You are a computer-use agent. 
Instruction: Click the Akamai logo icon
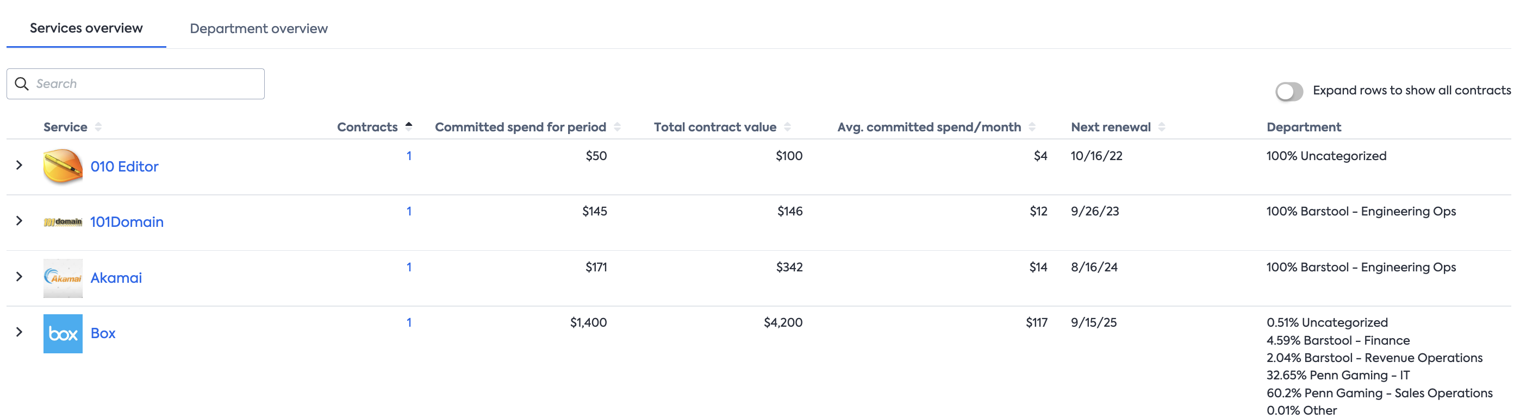pos(63,277)
